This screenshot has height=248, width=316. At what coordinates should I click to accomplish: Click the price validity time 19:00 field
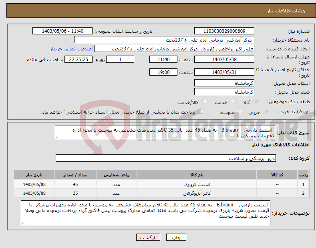pos(163,72)
